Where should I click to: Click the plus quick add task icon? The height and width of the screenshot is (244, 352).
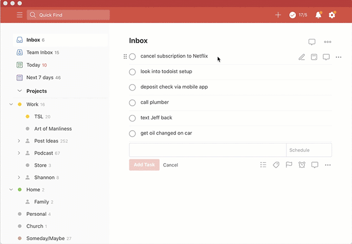coord(278,15)
